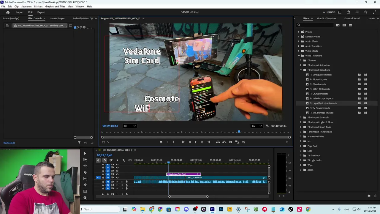Go to the Export workspace
This screenshot has width=380, height=214.
[41, 12]
